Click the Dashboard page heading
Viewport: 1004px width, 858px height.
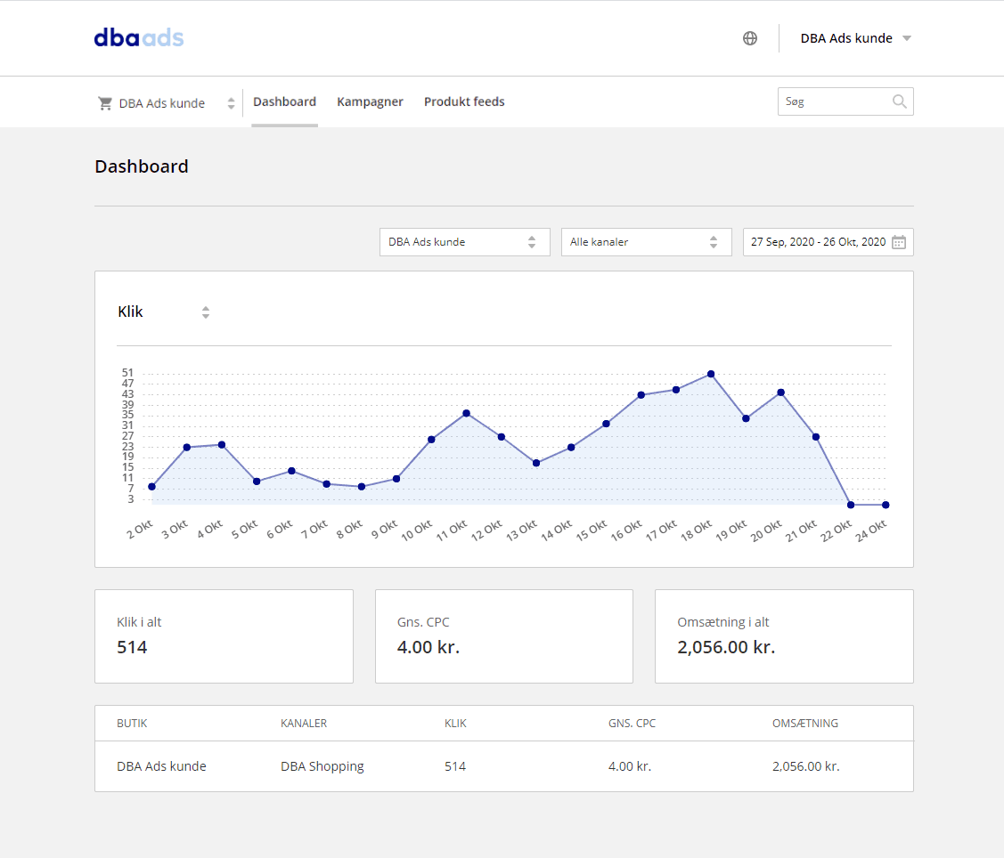coord(142,166)
